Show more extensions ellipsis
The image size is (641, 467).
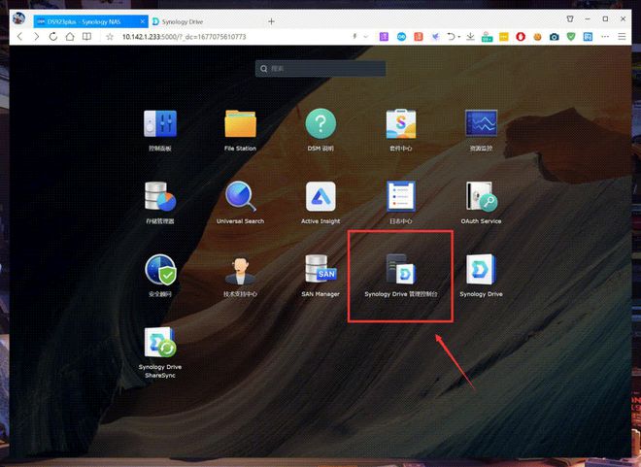[x=605, y=37]
